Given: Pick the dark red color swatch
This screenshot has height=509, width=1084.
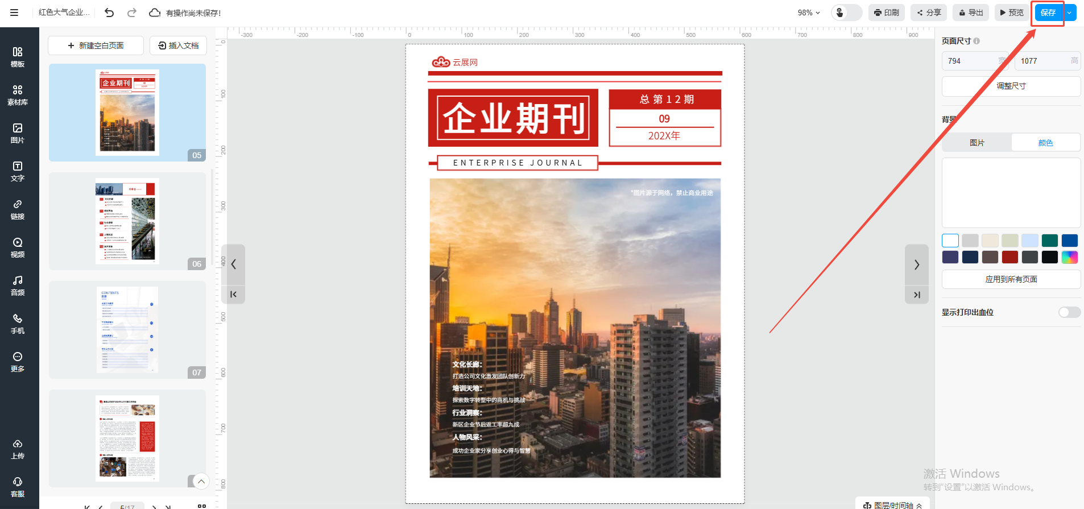Looking at the screenshot, I should point(1009,257).
